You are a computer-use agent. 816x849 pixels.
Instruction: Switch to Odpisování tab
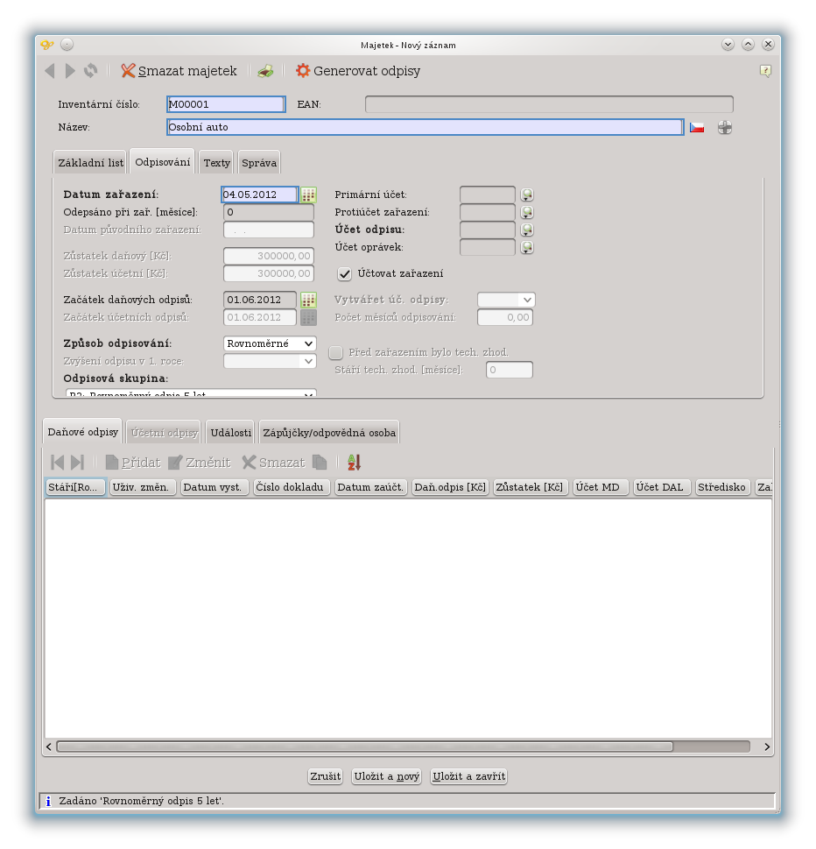coord(162,162)
